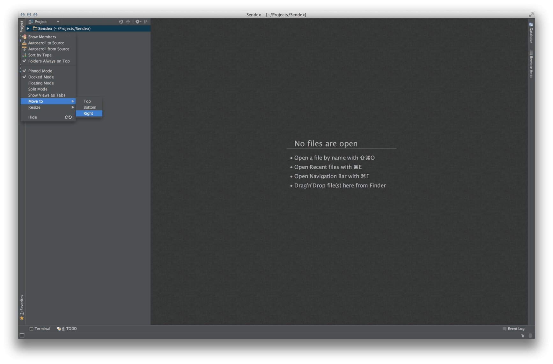Screen dimensions: 553x364
Task: Toggle Pinned Mode off
Action: (x=40, y=71)
